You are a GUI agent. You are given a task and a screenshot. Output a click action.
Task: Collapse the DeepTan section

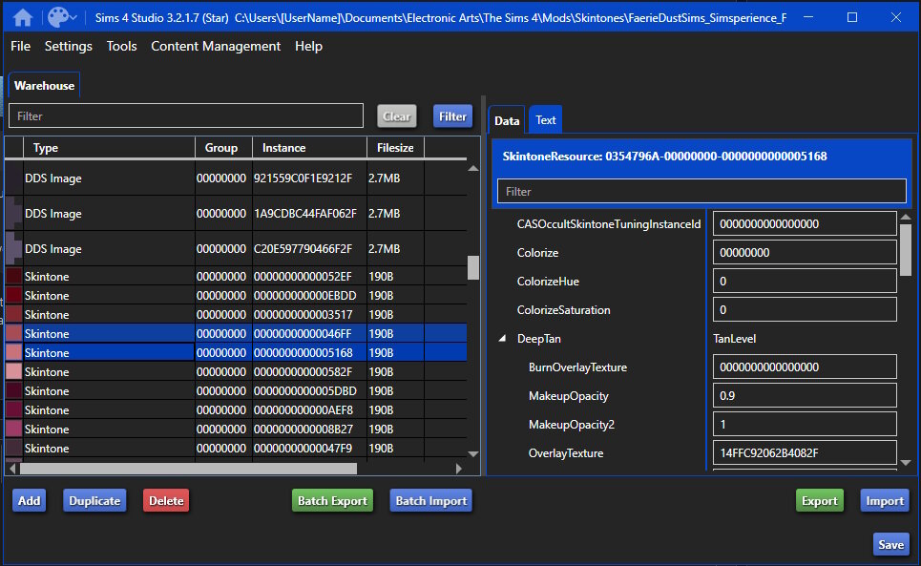(502, 339)
